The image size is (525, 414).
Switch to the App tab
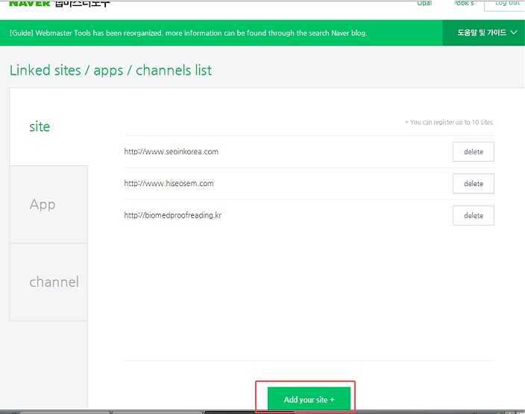[x=48, y=204]
